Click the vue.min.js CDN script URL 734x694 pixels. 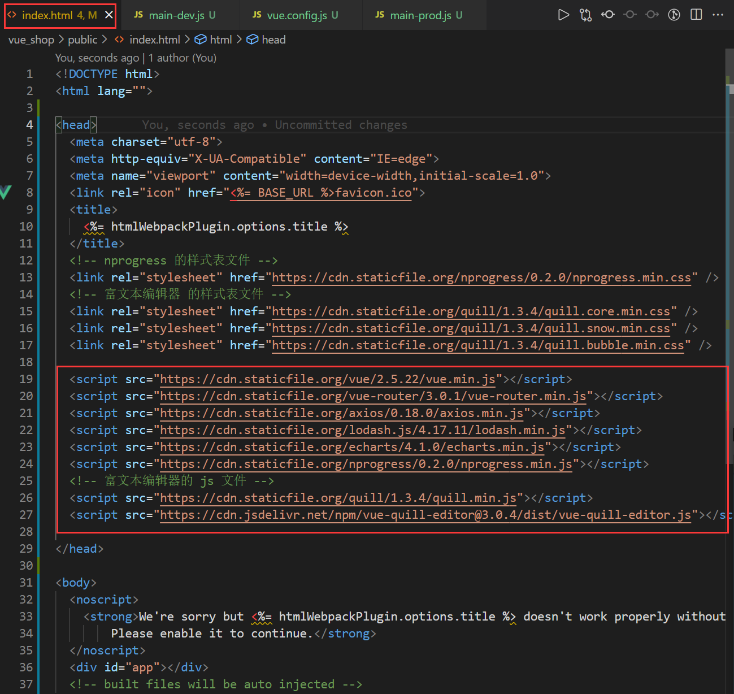[328, 379]
